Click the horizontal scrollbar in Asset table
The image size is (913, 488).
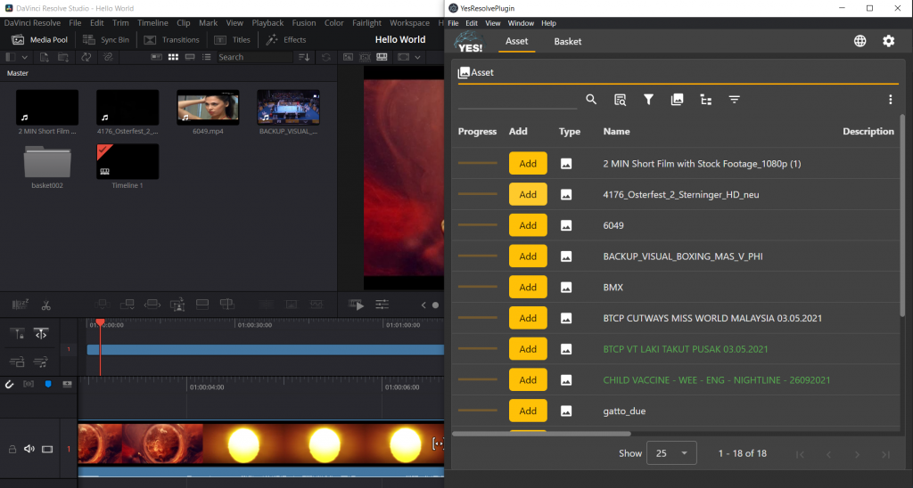coord(541,434)
